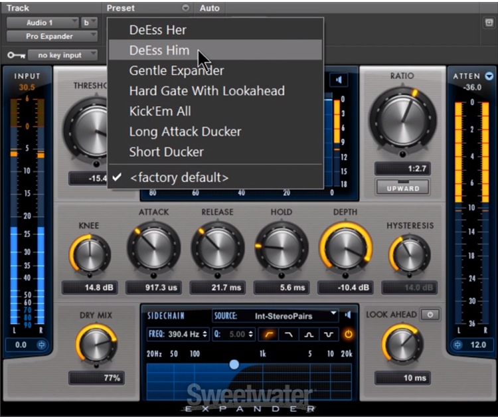Click the Audio 1 track selector button
Viewport: 498px width, 417px height.
pyautogui.click(x=42, y=23)
